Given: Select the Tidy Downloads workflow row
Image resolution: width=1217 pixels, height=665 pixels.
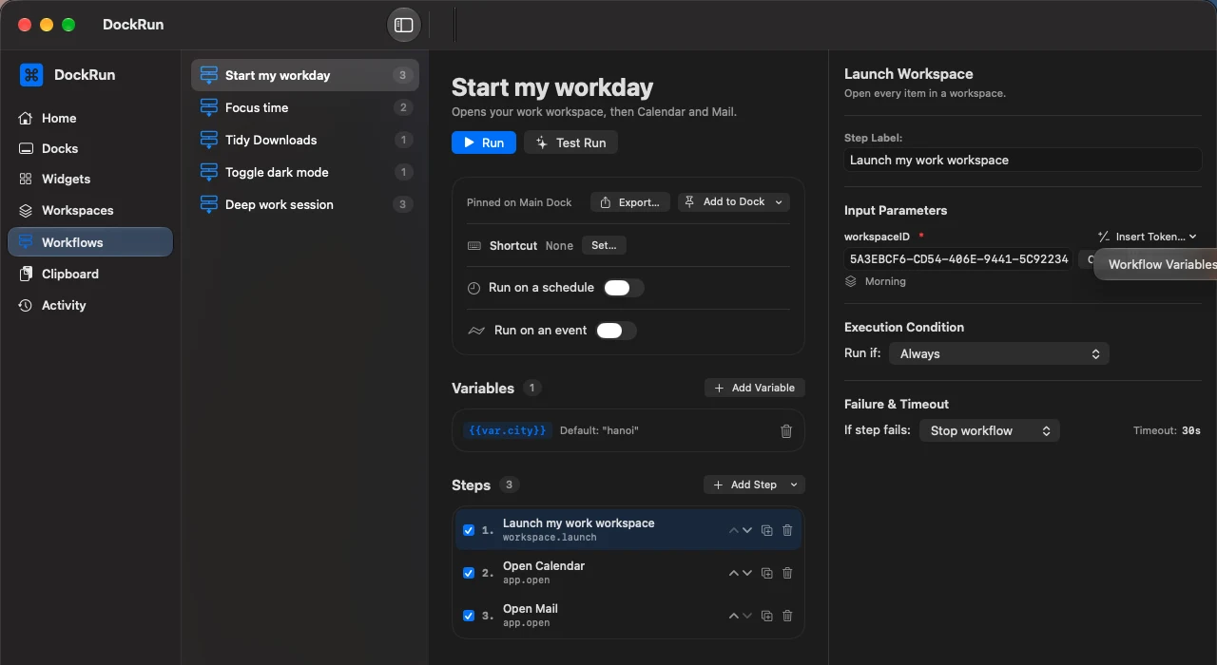Looking at the screenshot, I should 305,140.
